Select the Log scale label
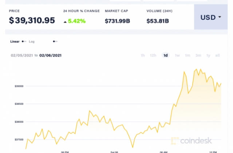The height and width of the screenshot is (153, 233). tap(32, 42)
